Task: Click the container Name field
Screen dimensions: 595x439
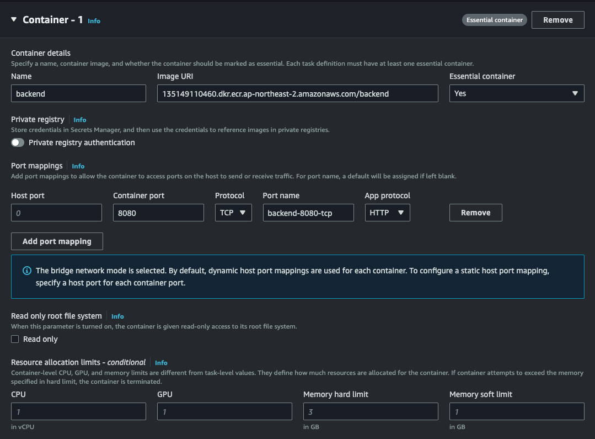Action: tap(78, 93)
